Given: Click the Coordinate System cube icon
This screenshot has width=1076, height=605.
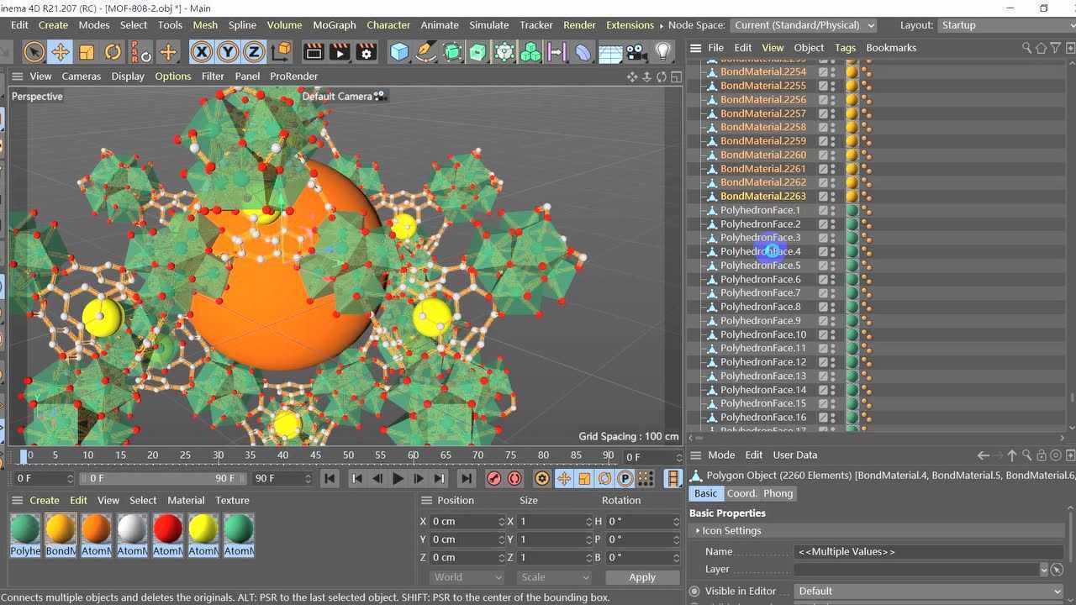Looking at the screenshot, I should 282,52.
